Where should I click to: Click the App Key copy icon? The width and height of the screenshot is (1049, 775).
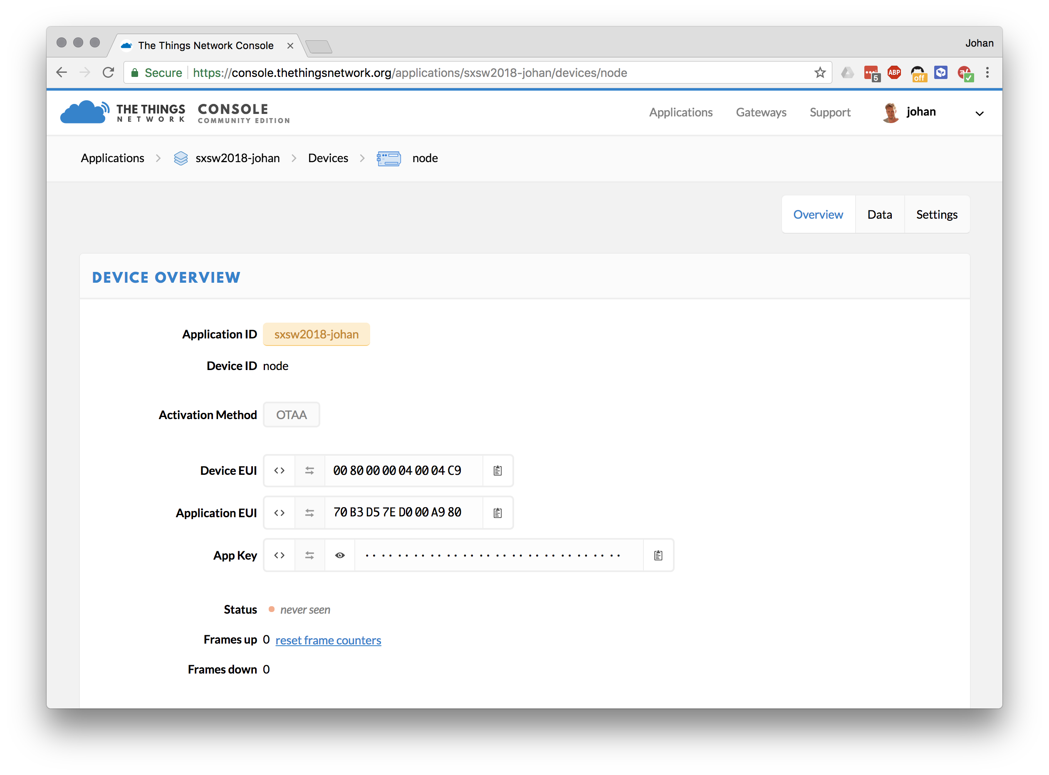[x=657, y=554]
